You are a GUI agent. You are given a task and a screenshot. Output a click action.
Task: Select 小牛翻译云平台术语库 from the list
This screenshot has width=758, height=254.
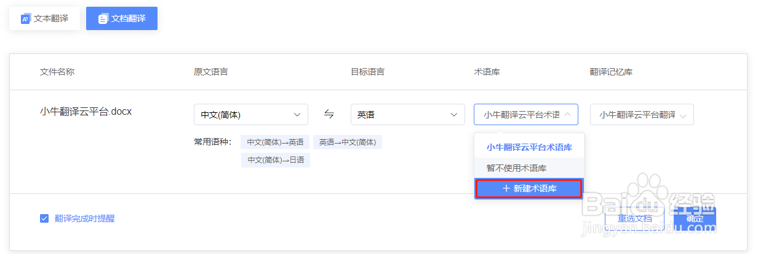point(529,147)
